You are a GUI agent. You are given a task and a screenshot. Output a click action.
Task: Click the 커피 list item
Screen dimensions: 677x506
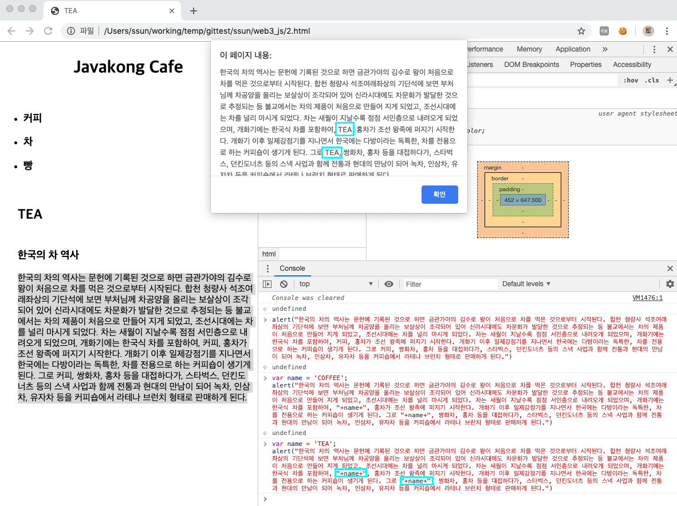tap(33, 118)
